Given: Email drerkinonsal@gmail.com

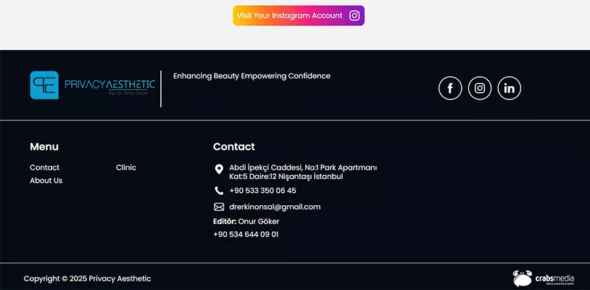Looking at the screenshot, I should point(275,207).
